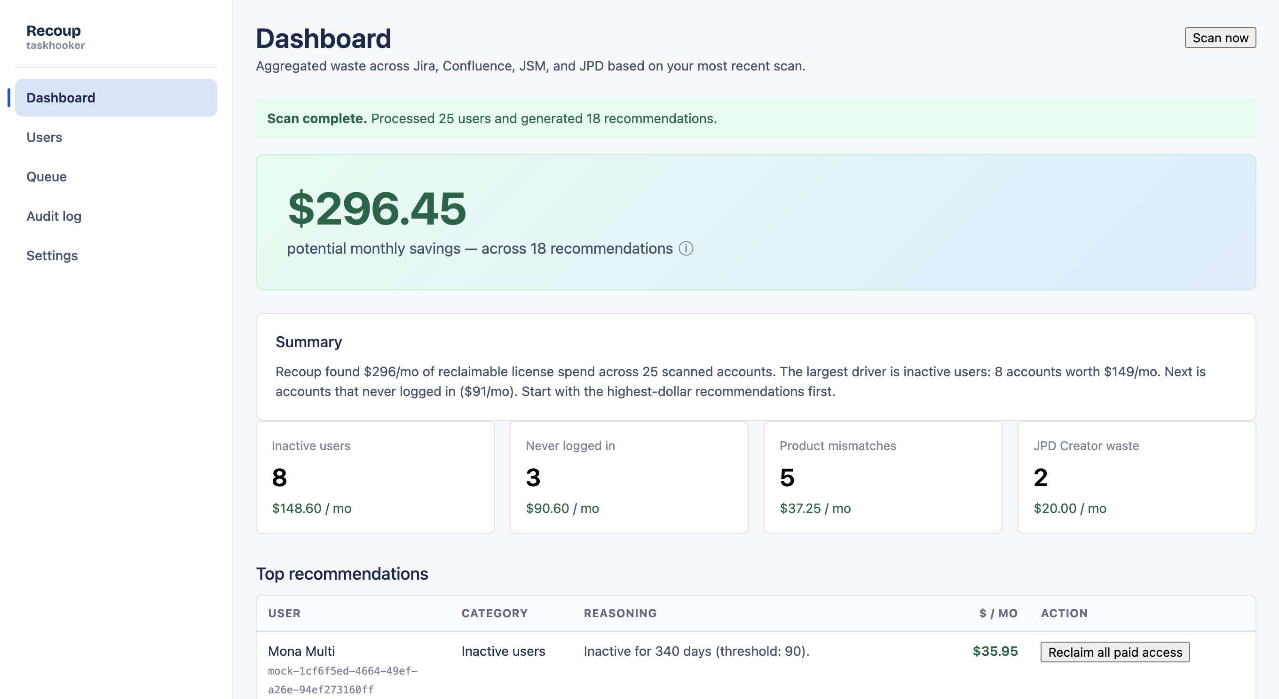Select the Product mismatches stat card

coord(882,477)
